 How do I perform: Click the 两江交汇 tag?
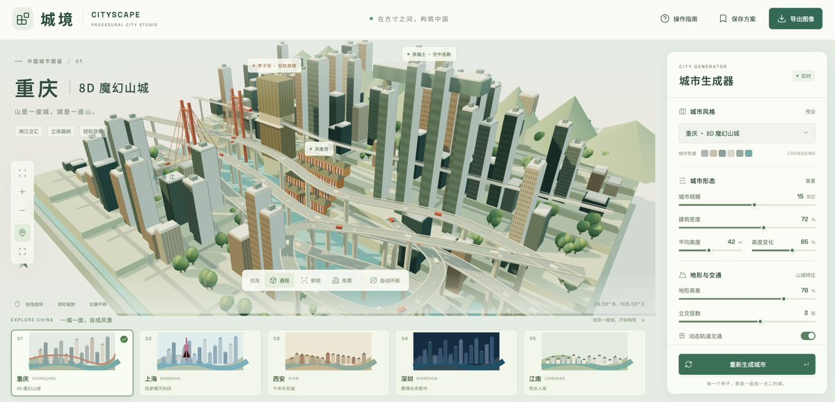(x=29, y=131)
